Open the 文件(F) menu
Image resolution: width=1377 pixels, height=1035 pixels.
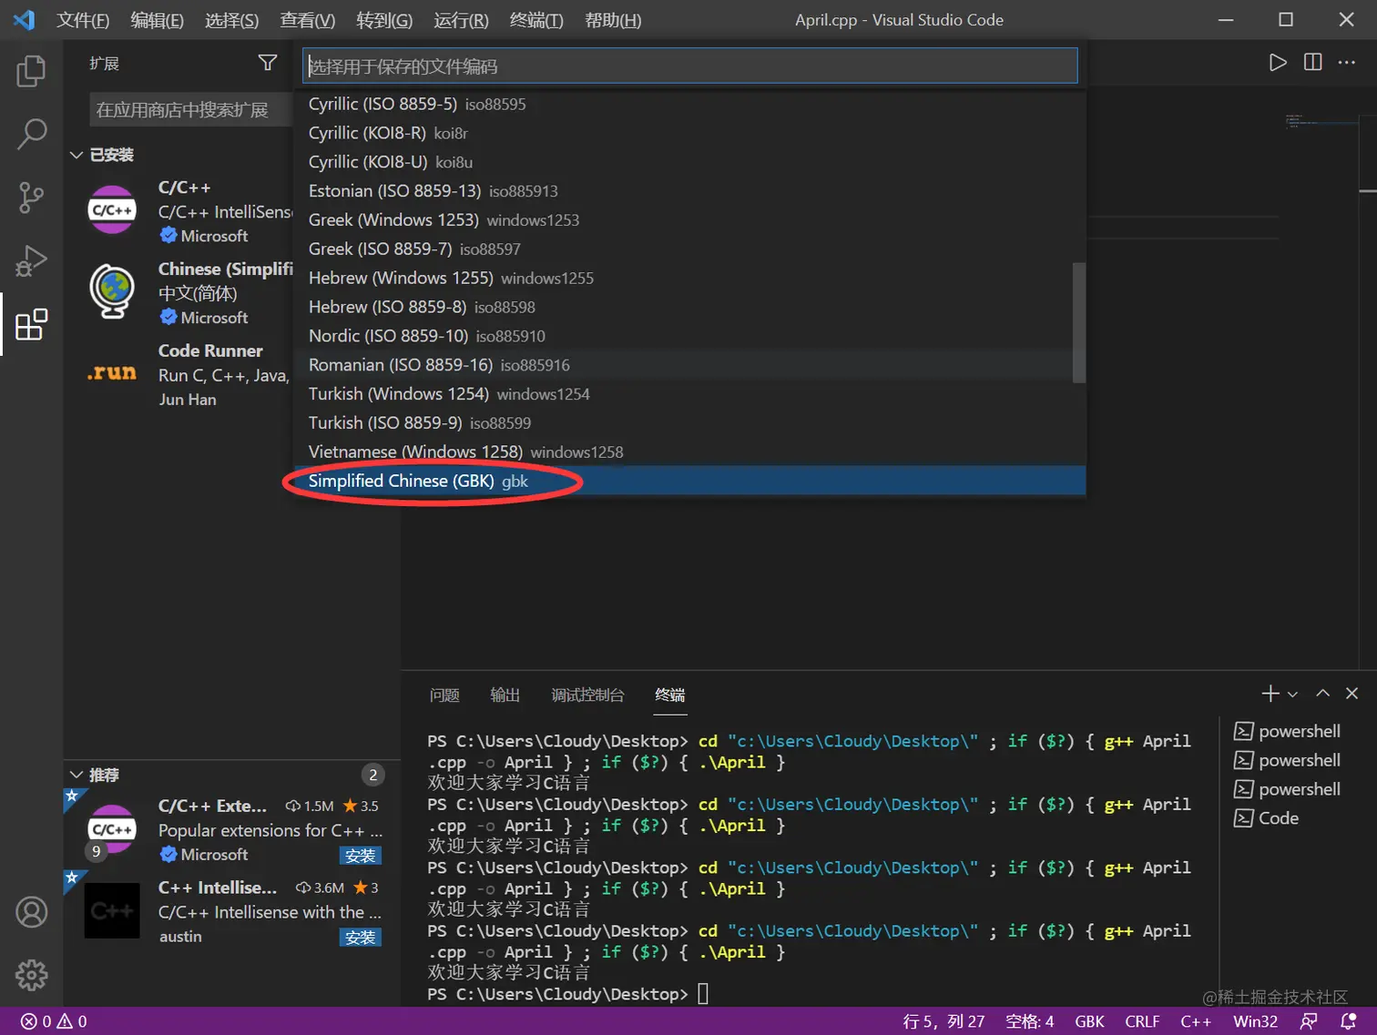[83, 20]
